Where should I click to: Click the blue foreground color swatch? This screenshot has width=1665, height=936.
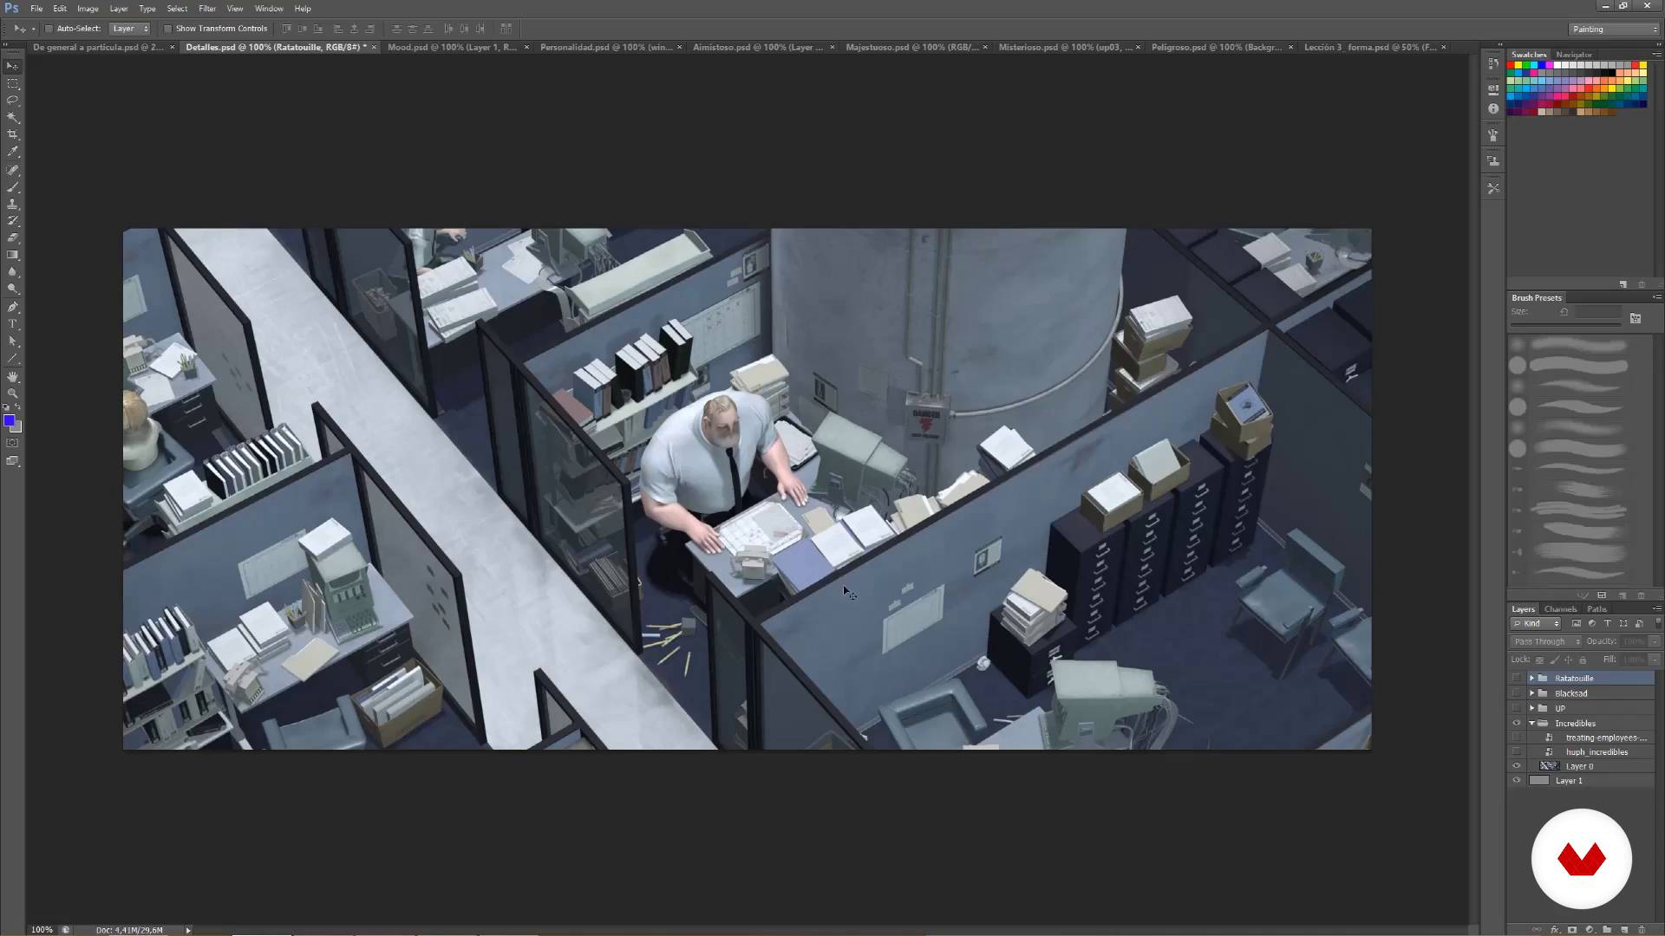click(9, 420)
